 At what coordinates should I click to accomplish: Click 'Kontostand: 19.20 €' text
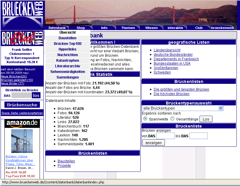tap(22, 62)
